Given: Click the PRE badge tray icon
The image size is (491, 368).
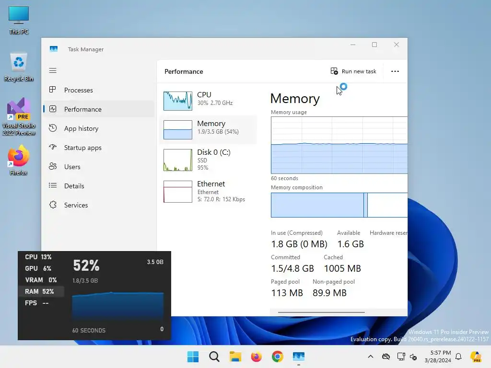Looking at the screenshot, I should tap(476, 356).
